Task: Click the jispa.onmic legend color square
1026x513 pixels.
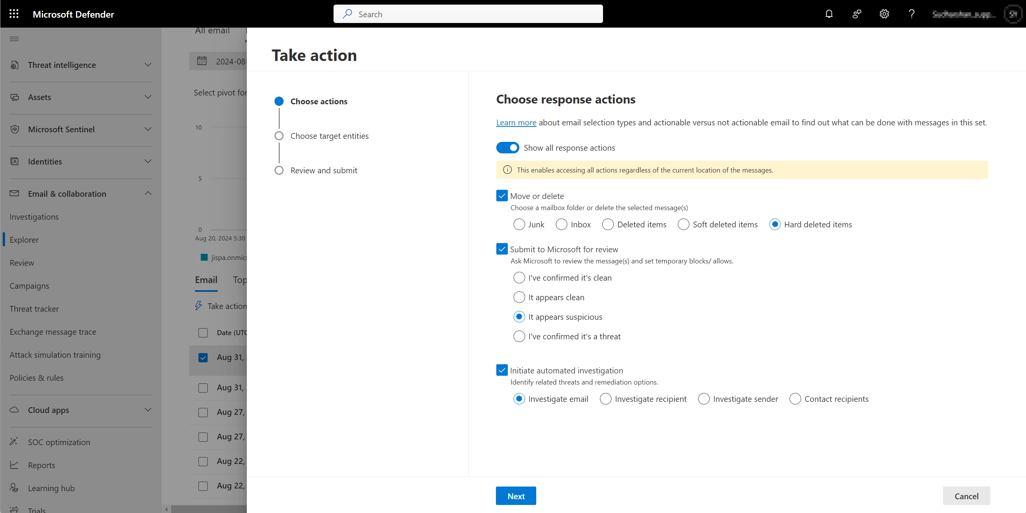Action: 205,258
